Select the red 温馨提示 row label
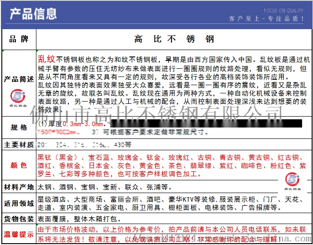This screenshot has width=313, height=245. pyautogui.click(x=19, y=234)
